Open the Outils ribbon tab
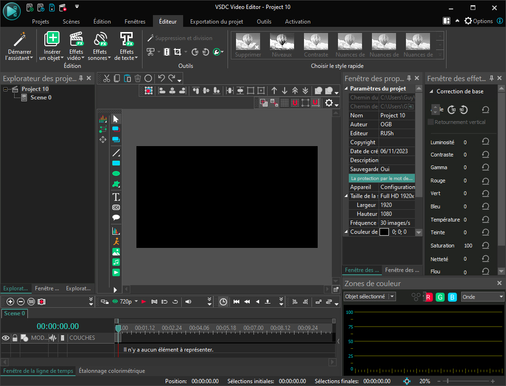Viewport: 506px width, 386px height. pyautogui.click(x=264, y=22)
